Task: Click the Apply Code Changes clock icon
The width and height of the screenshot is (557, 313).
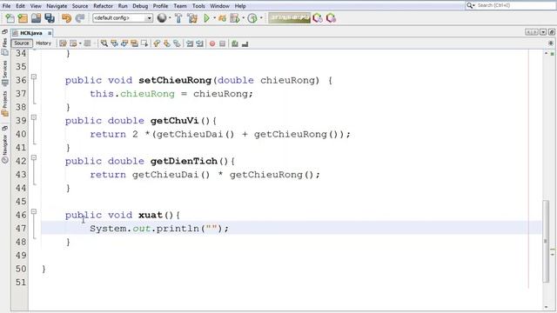Action: (x=252, y=18)
